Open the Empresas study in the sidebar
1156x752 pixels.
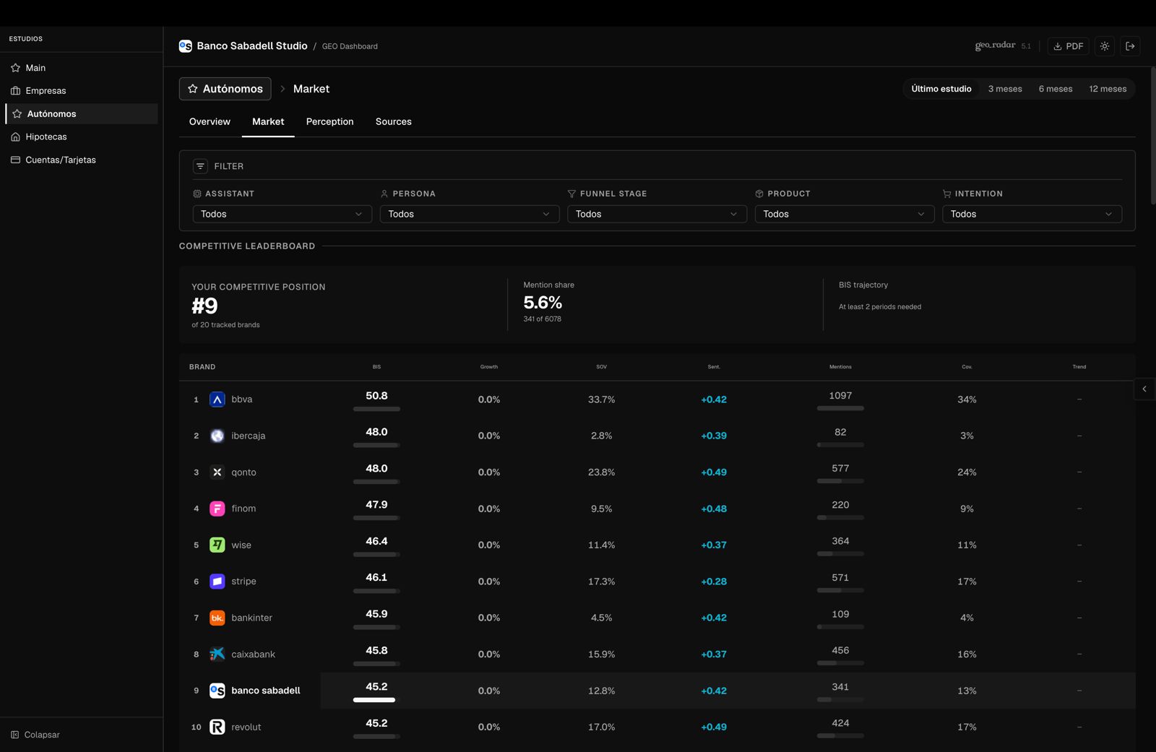coord(46,91)
